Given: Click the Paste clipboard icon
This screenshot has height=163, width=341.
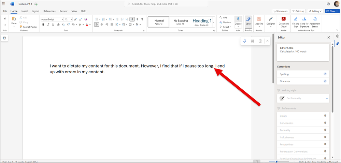Looking at the screenshot, I should pyautogui.click(x=14, y=19).
